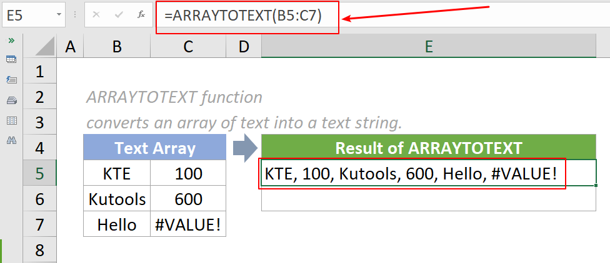Expand the Kutools navigation pane chevron
610x263 pixels.
pos(11,41)
